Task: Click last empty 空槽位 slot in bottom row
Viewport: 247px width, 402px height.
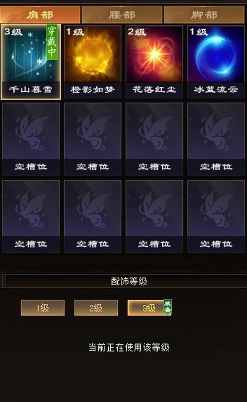Action: pyautogui.click(x=216, y=216)
